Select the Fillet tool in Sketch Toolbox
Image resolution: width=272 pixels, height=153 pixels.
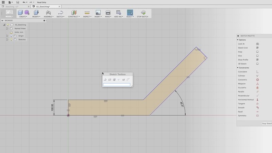[x=128, y=80]
